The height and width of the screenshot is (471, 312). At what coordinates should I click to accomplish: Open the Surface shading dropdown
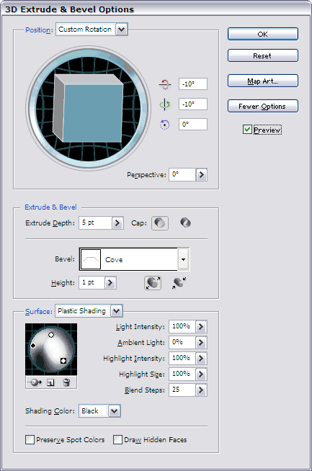point(116,311)
